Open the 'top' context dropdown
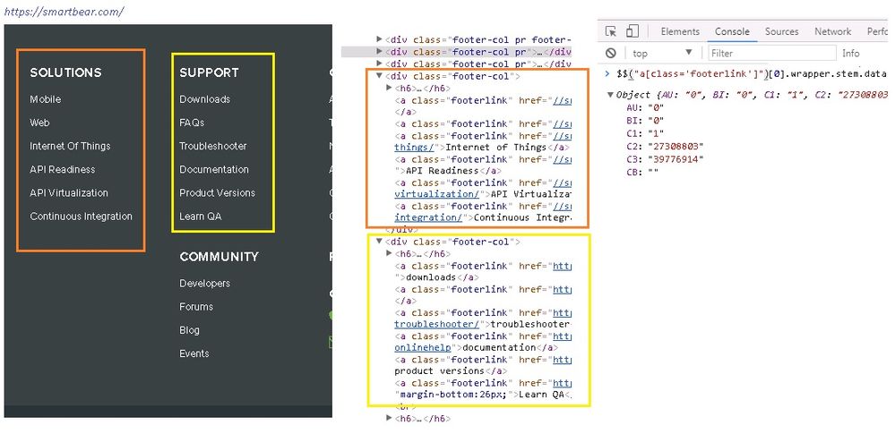The image size is (895, 442). (662, 53)
